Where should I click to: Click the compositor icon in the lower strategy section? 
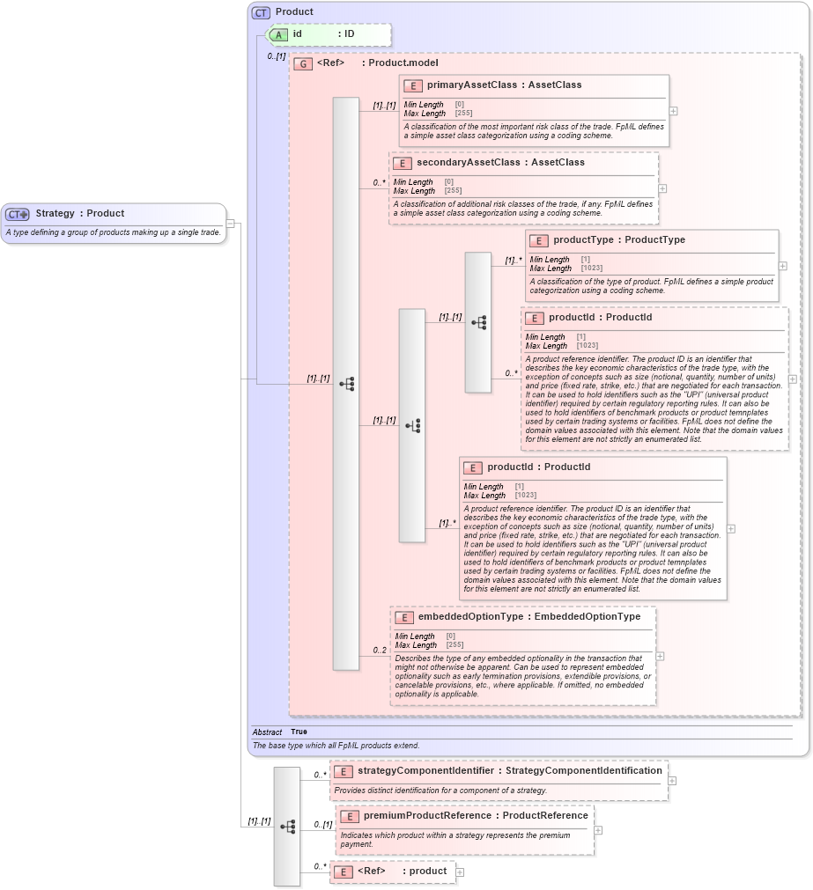(286, 824)
